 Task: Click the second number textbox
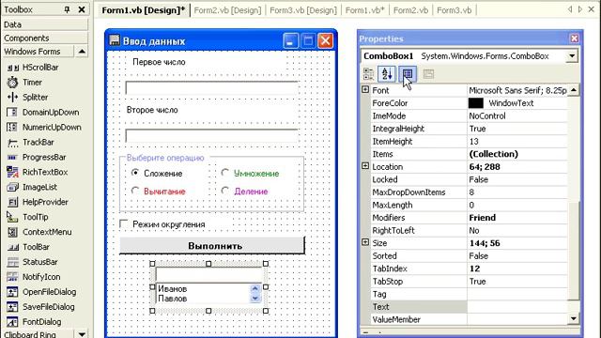click(211, 135)
